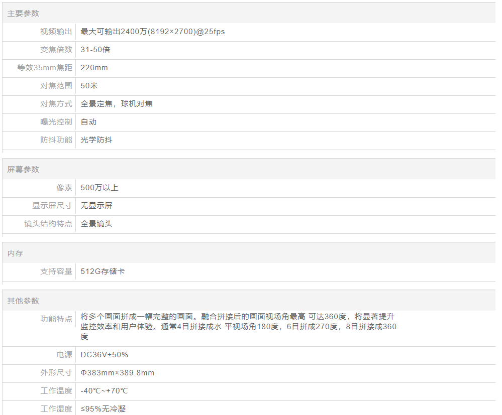
Task: Click the 全景定焦，球机对焦 value
Action: [x=117, y=104]
